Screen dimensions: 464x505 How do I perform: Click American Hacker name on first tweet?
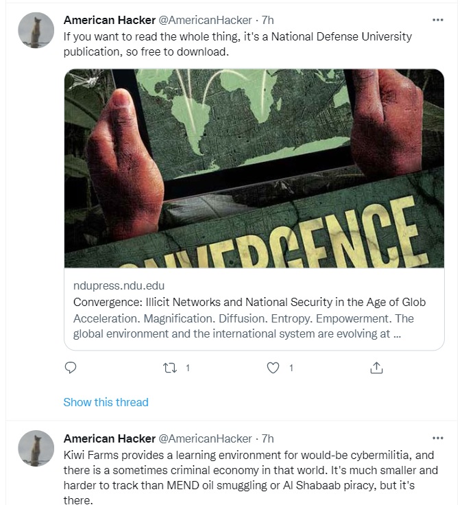(x=109, y=20)
